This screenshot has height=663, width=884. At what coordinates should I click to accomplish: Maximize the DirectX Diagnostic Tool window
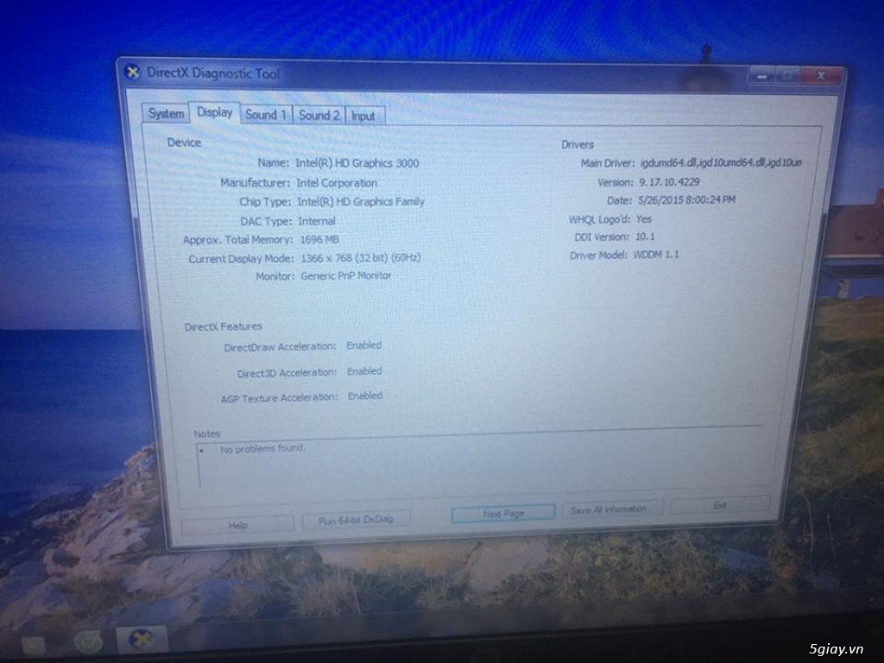point(786,75)
